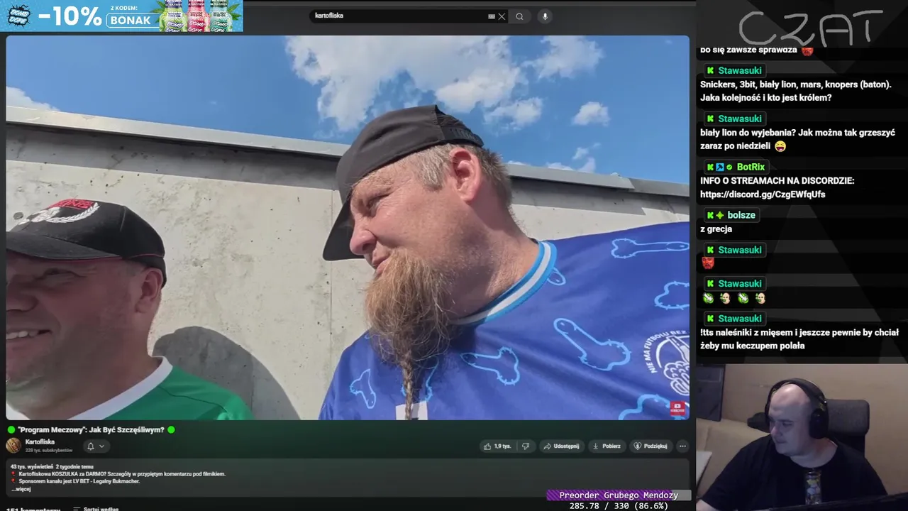Click the notification bell icon

pyautogui.click(x=90, y=446)
